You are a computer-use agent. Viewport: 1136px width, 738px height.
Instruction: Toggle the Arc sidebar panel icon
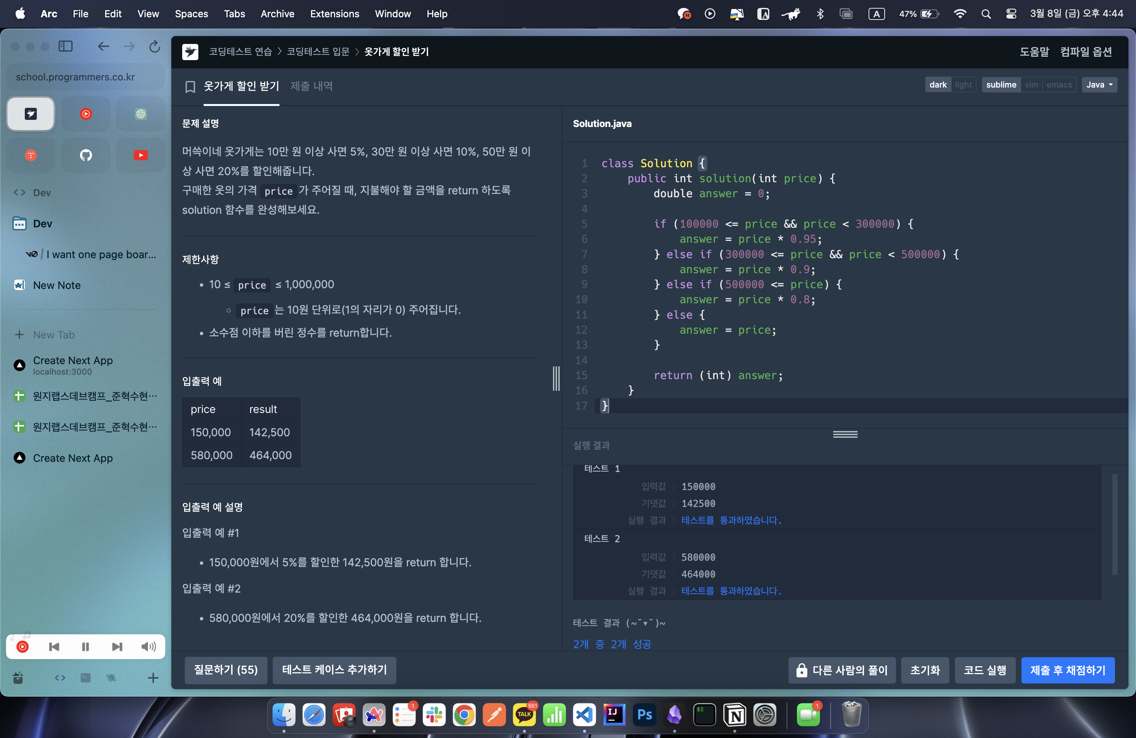point(65,46)
